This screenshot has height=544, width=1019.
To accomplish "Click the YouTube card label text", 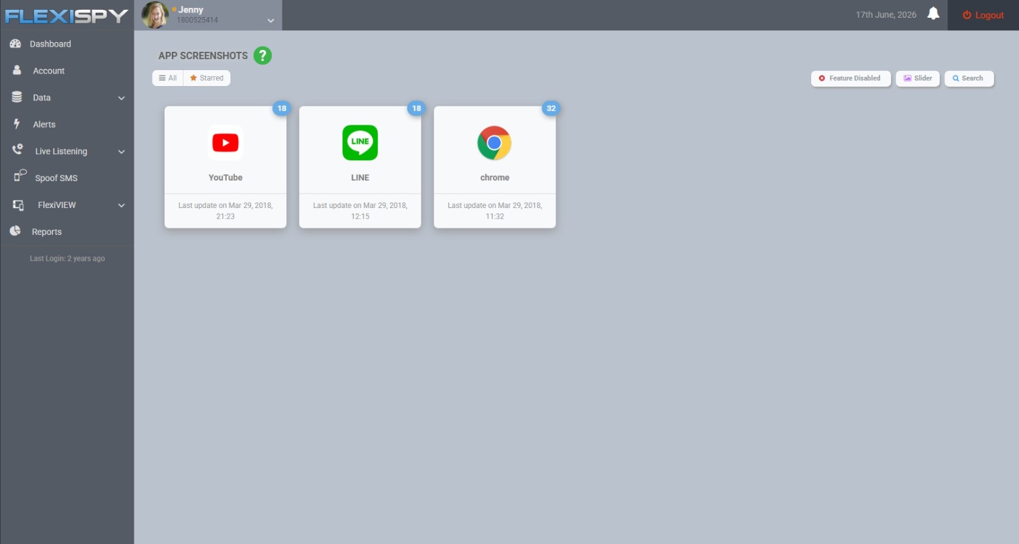I will pyautogui.click(x=226, y=178).
